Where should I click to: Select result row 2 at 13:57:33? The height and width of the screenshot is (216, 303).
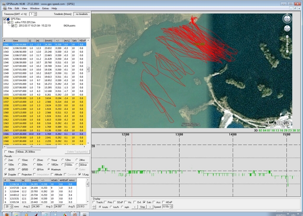[40, 187]
